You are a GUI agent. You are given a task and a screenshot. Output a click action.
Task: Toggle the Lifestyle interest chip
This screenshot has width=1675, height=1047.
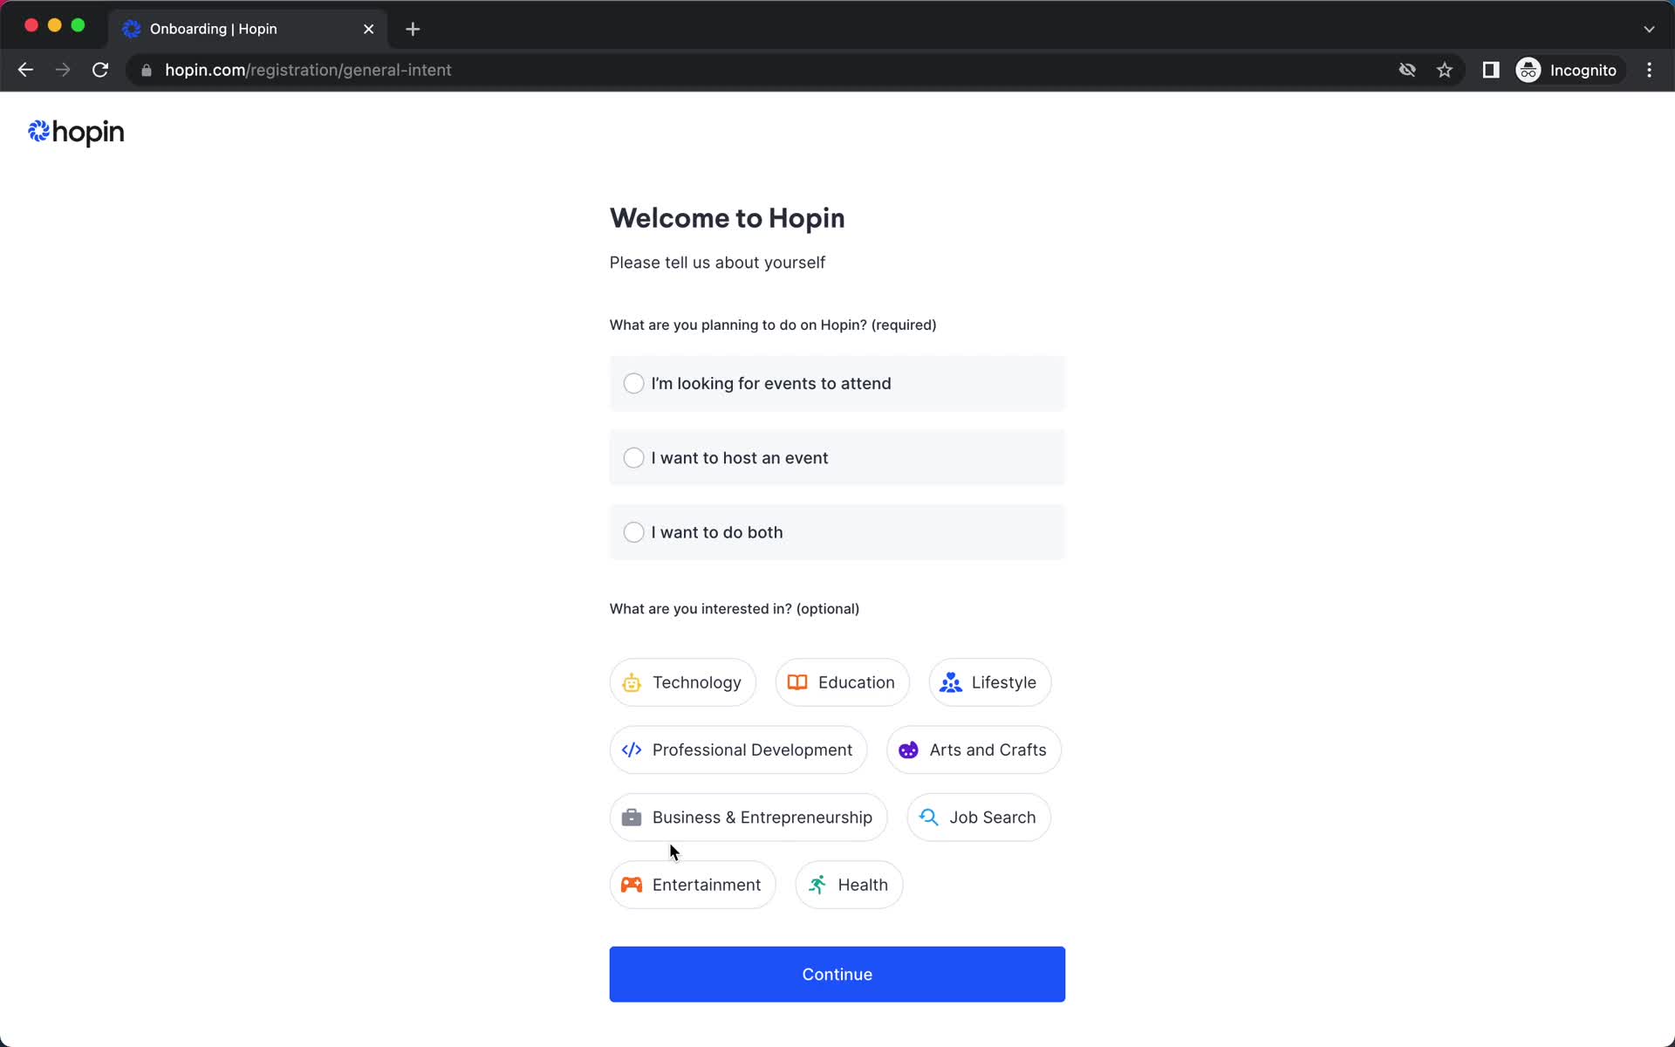click(989, 682)
